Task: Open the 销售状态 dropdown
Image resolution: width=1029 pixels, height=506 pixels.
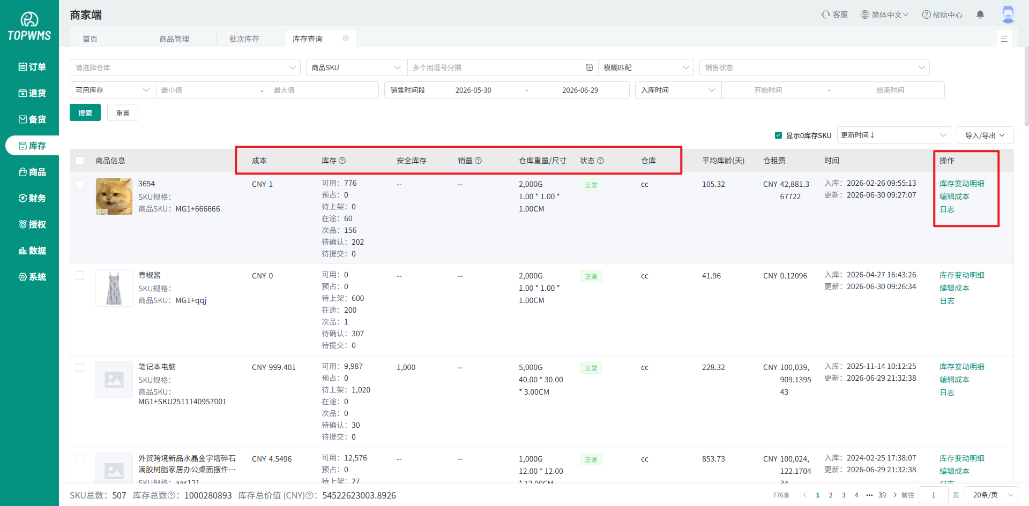Action: (814, 67)
